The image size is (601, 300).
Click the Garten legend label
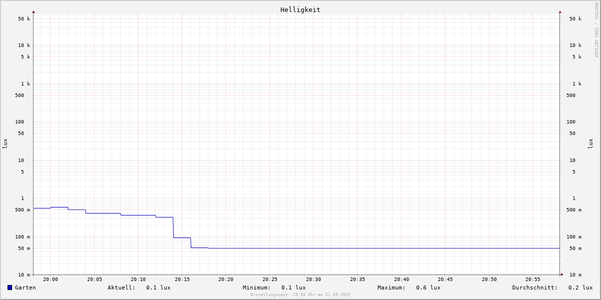(25, 287)
